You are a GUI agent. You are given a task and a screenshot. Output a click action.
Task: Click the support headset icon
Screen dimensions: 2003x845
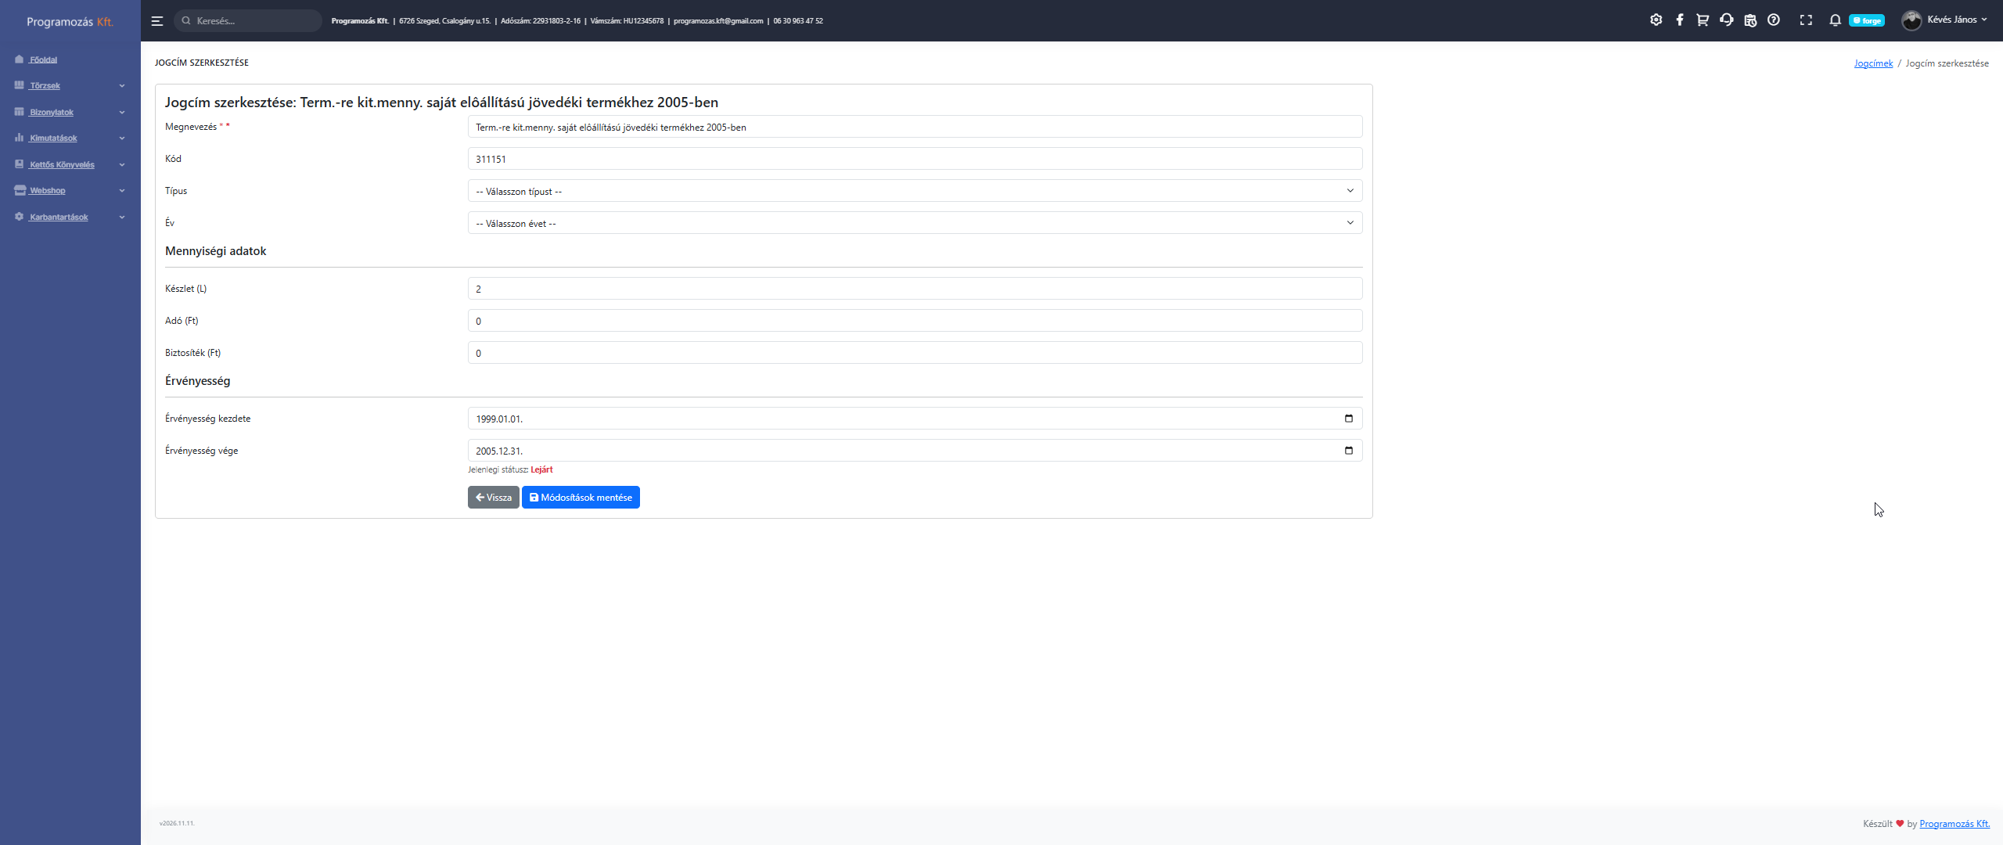(x=1727, y=20)
